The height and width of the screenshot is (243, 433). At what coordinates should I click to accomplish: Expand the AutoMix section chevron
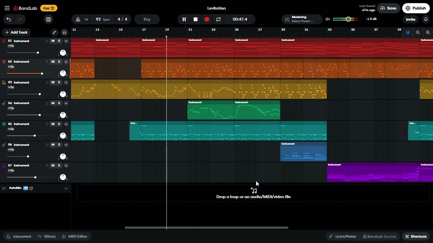[x=66, y=188]
